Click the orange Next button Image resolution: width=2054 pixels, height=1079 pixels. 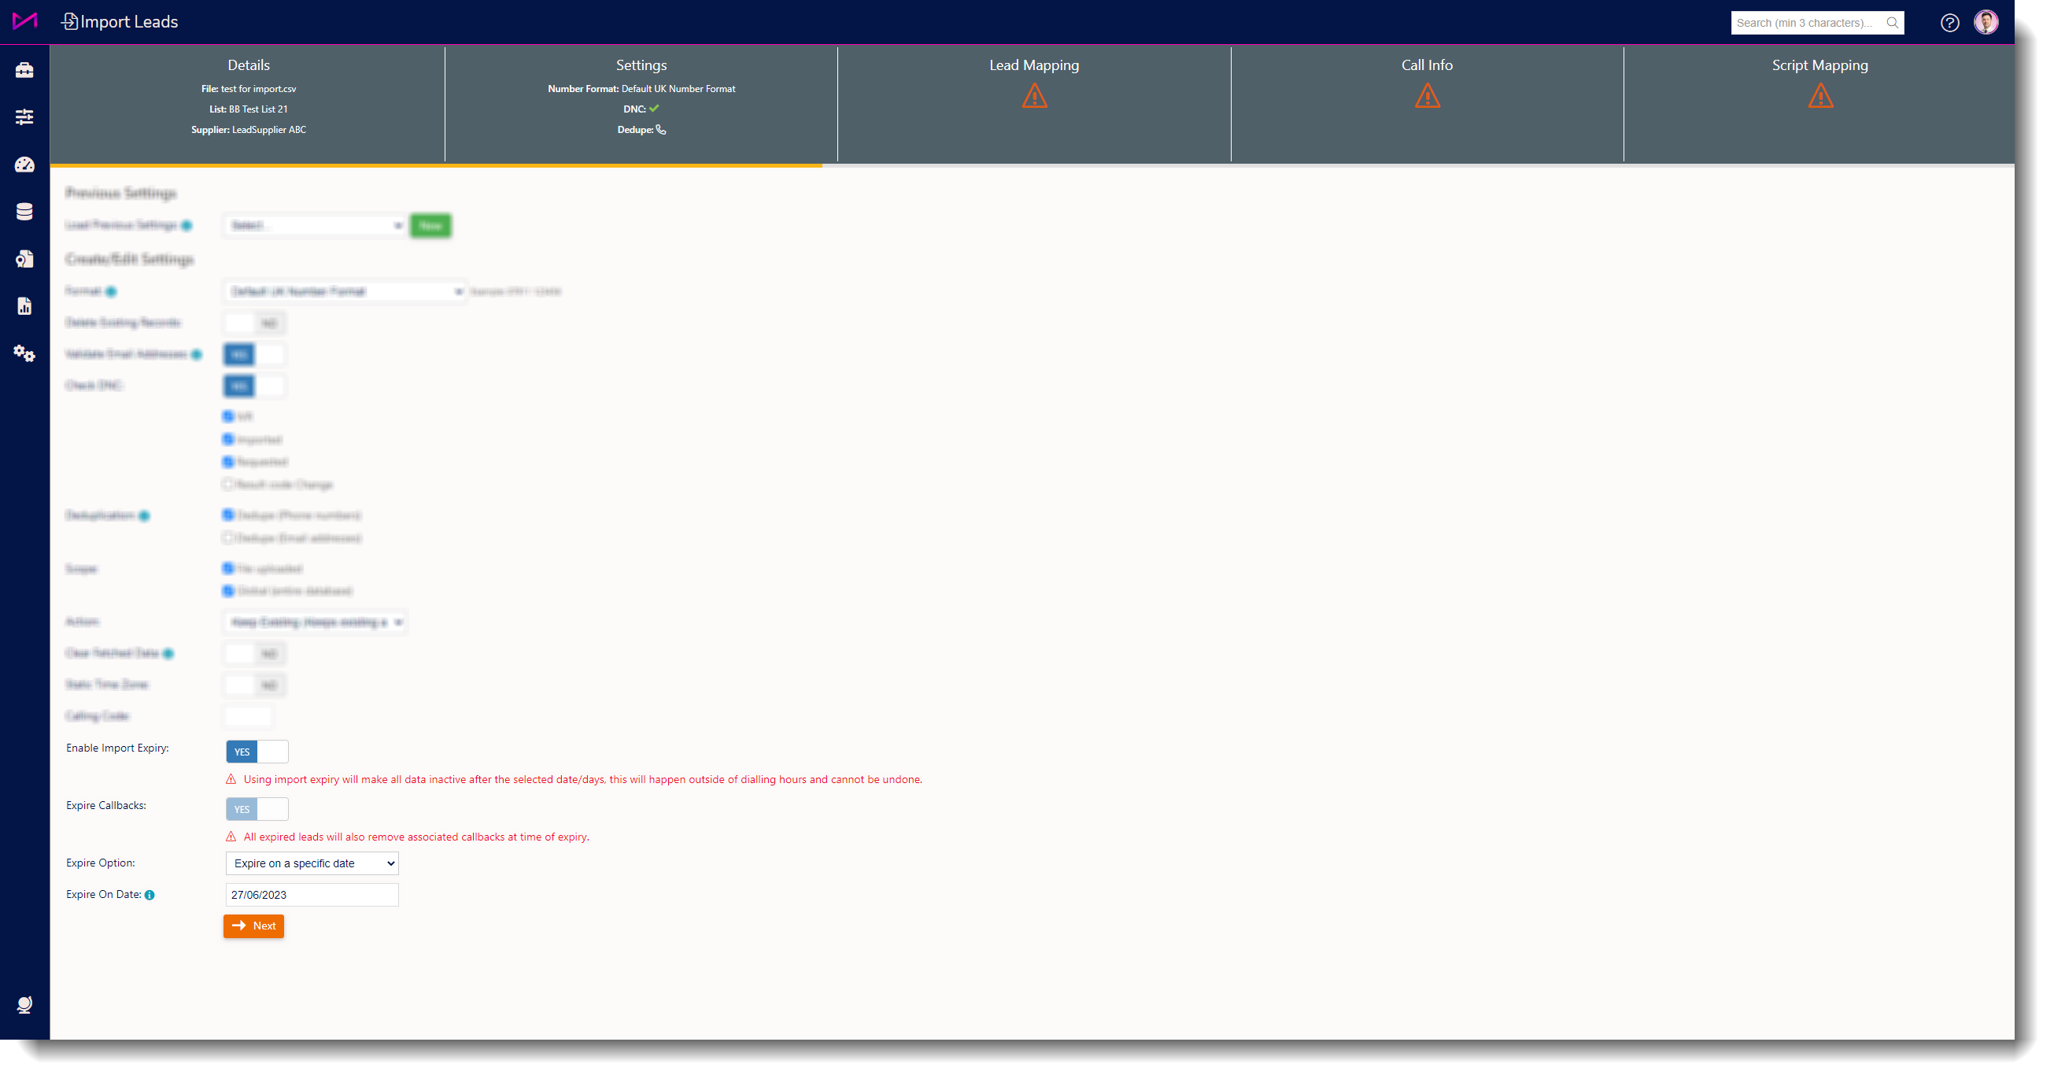point(253,926)
